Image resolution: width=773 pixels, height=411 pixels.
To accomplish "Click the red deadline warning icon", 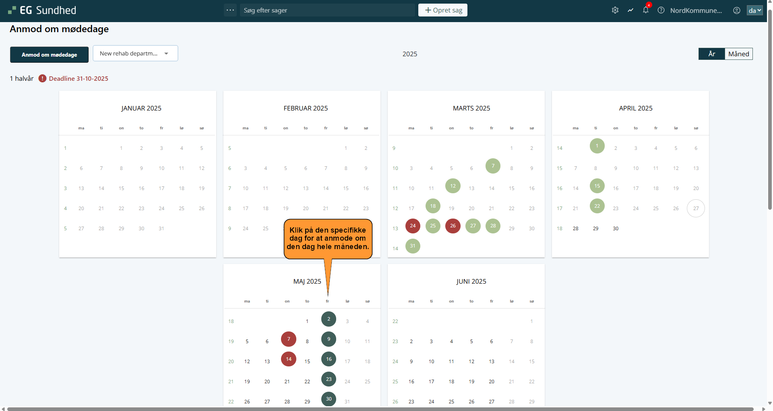I will pos(42,78).
